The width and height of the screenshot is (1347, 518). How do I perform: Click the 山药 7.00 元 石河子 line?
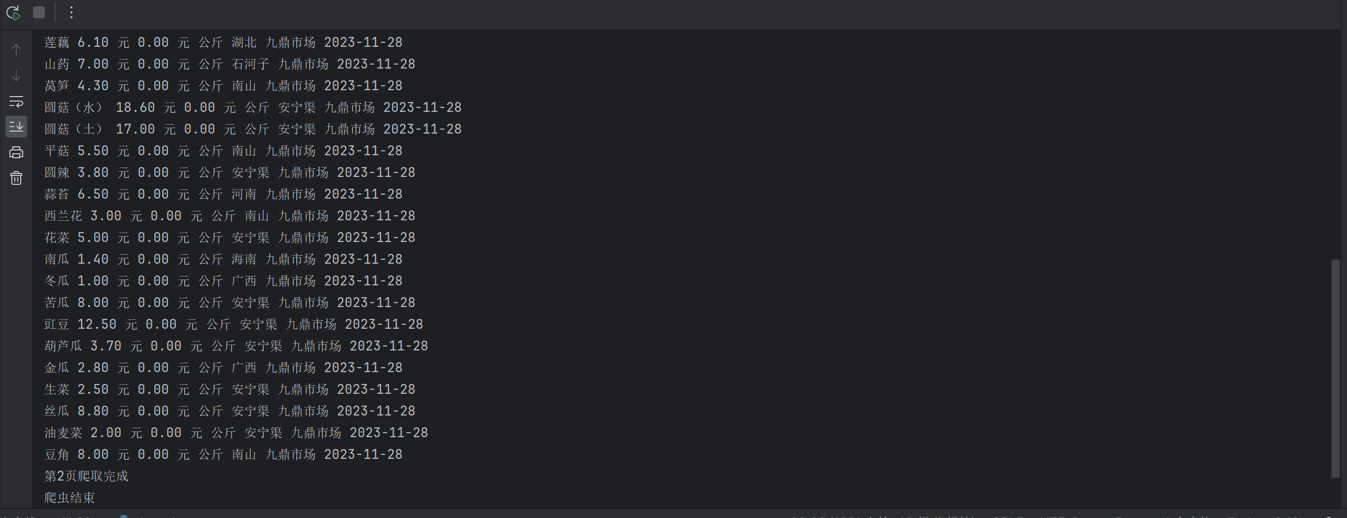pos(230,64)
